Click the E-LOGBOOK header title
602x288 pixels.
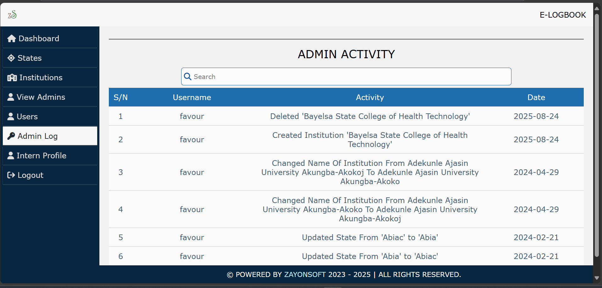(563, 15)
